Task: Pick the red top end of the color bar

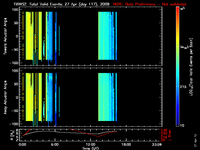Action: [177, 9]
